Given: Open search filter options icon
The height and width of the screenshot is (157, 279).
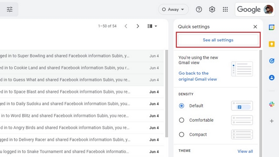Looking at the screenshot, I should coord(10,9).
